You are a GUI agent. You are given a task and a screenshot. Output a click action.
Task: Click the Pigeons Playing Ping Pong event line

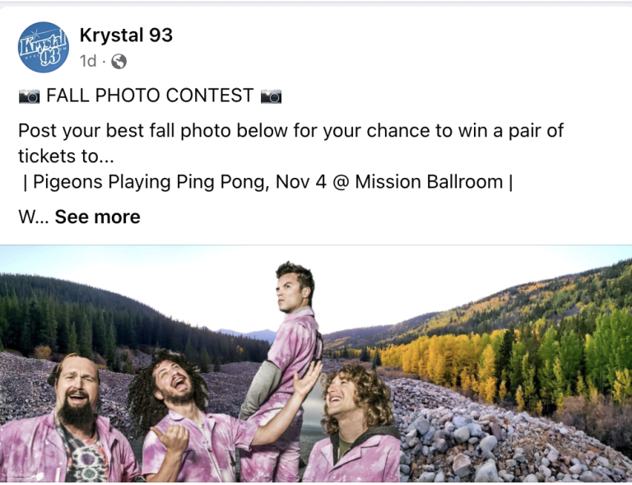268,182
